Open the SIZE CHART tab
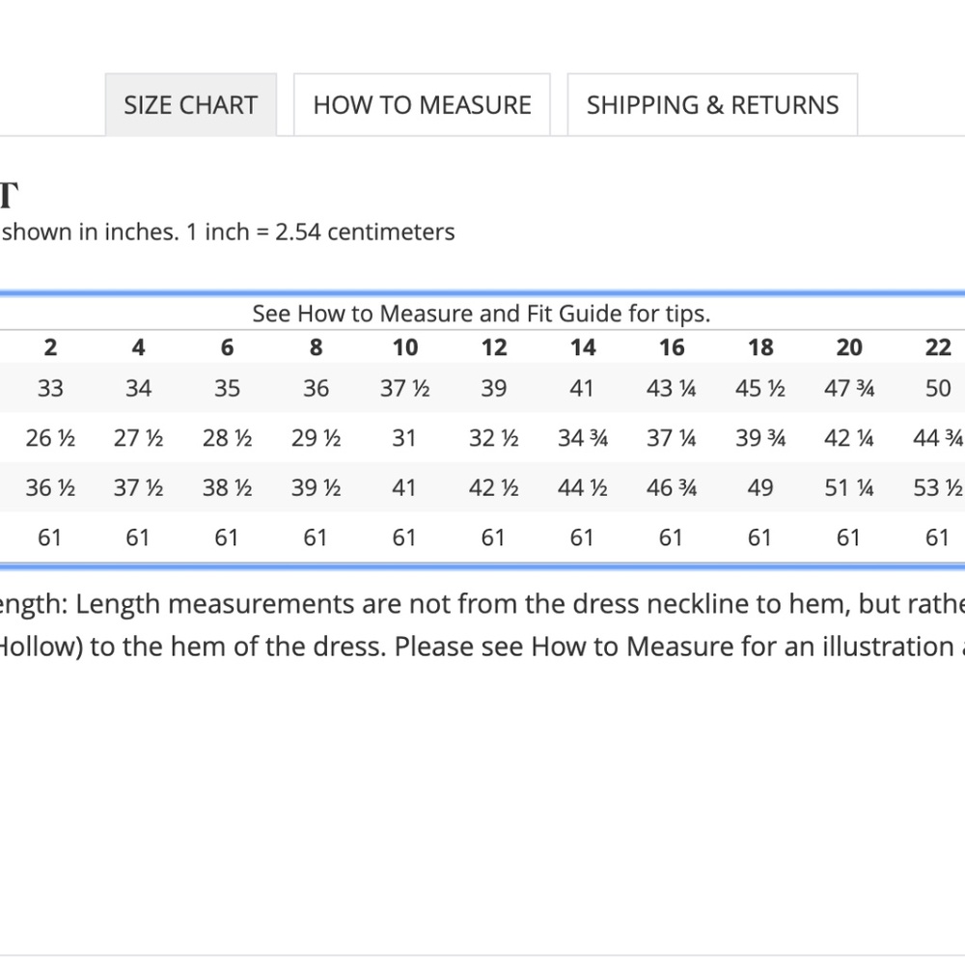Image resolution: width=965 pixels, height=965 pixels. pos(191,104)
